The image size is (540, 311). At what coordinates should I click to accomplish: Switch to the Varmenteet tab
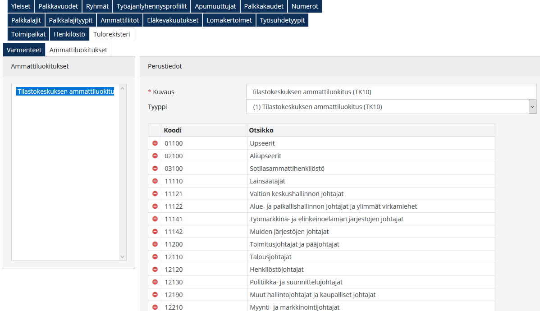point(24,50)
